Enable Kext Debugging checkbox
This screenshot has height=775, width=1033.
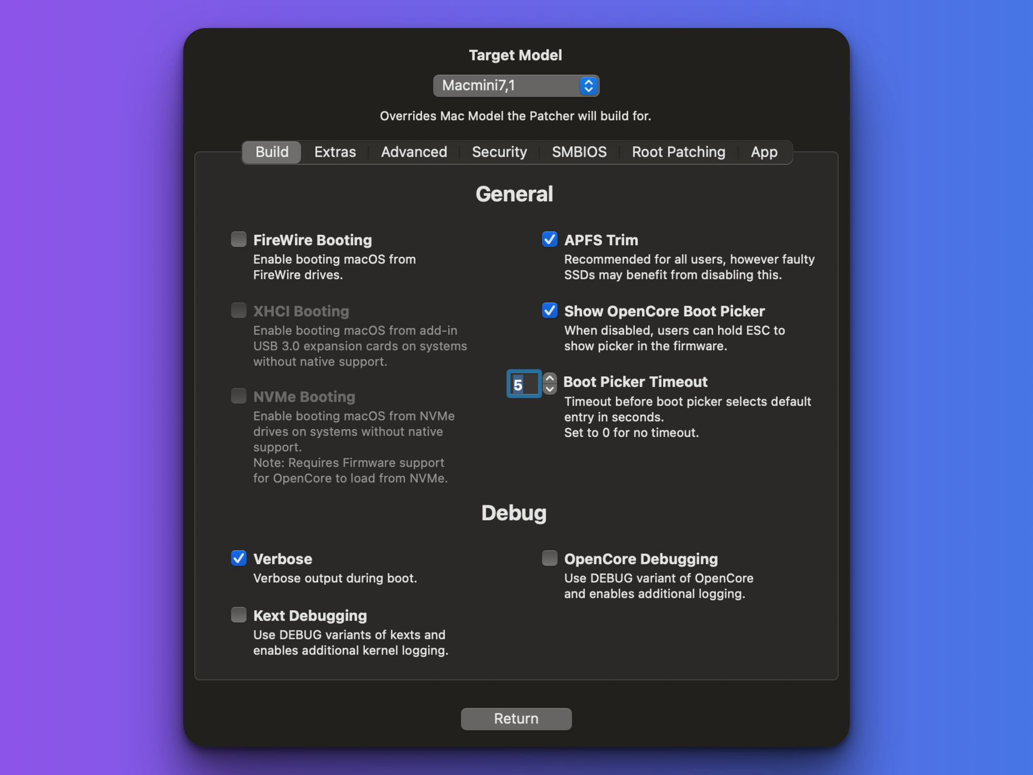(x=239, y=615)
